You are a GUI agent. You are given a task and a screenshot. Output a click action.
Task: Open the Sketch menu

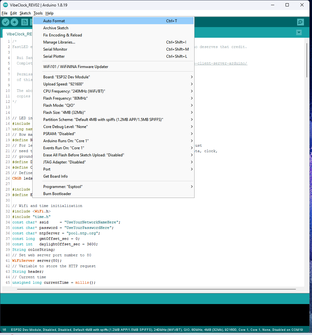25,13
